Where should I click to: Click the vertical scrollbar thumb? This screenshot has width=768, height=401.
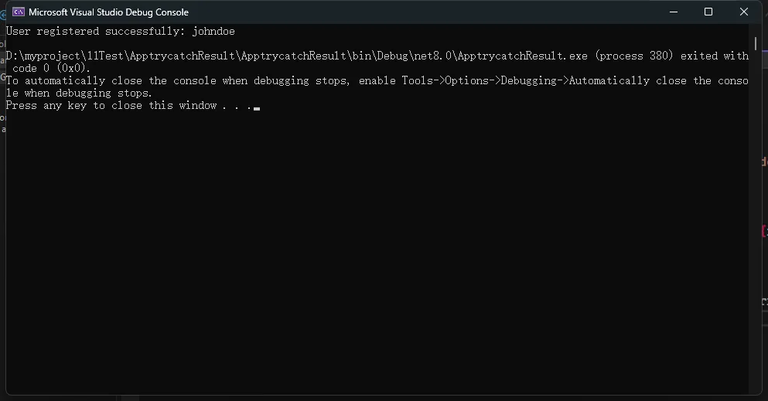click(x=756, y=43)
